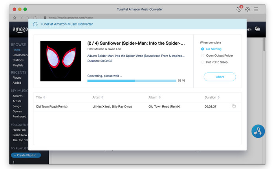Click the Amazon logo in the header

tap(20, 30)
